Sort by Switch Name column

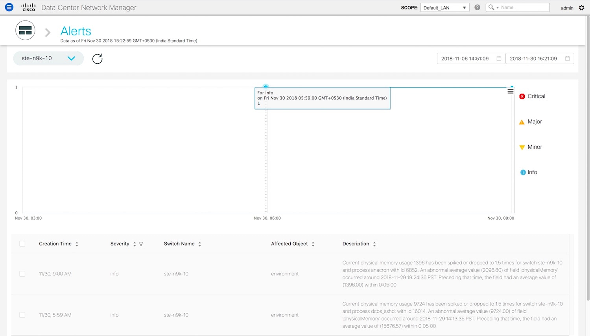[x=200, y=244]
